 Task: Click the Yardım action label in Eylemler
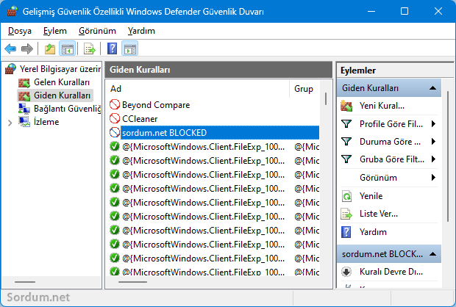click(373, 232)
